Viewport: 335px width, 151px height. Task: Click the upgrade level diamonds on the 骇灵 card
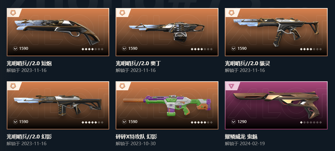coord(311,49)
